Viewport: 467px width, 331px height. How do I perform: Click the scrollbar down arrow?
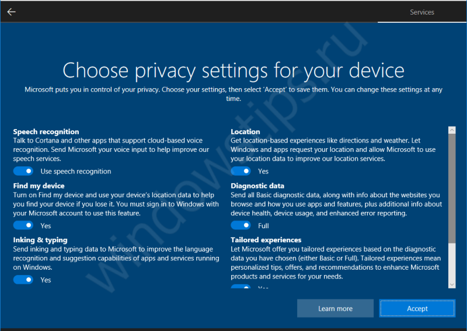[x=452, y=284]
